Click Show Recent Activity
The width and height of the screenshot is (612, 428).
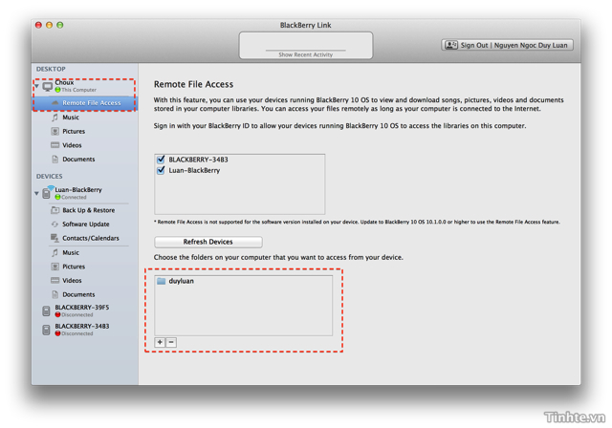(305, 54)
